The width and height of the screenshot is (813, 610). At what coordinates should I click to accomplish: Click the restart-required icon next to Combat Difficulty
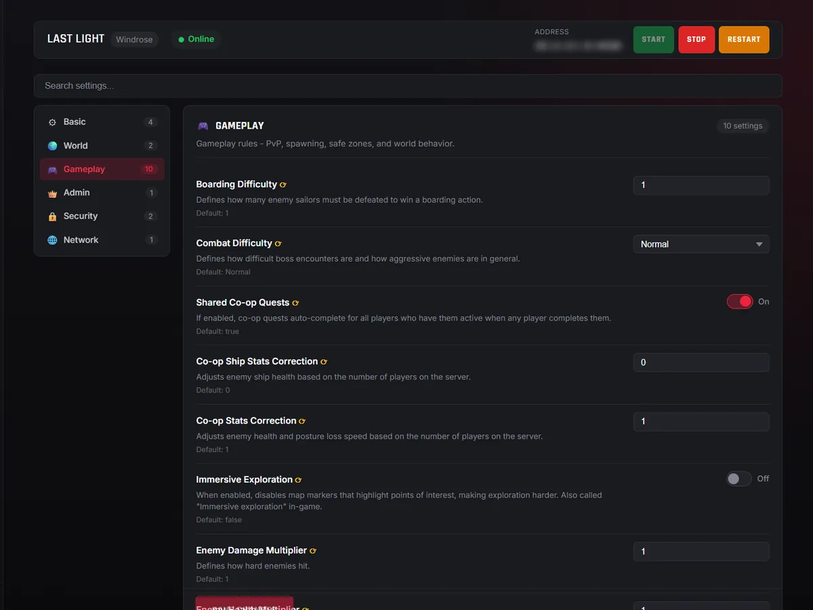pos(278,243)
